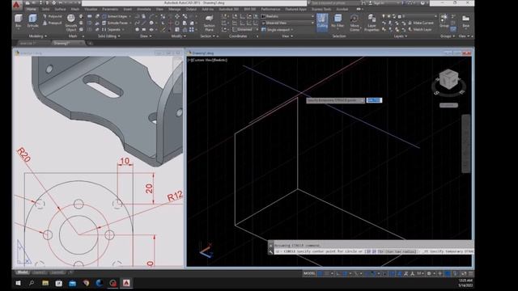518x291 pixels.
Task: Expand the Groups panel
Action: coord(448,36)
